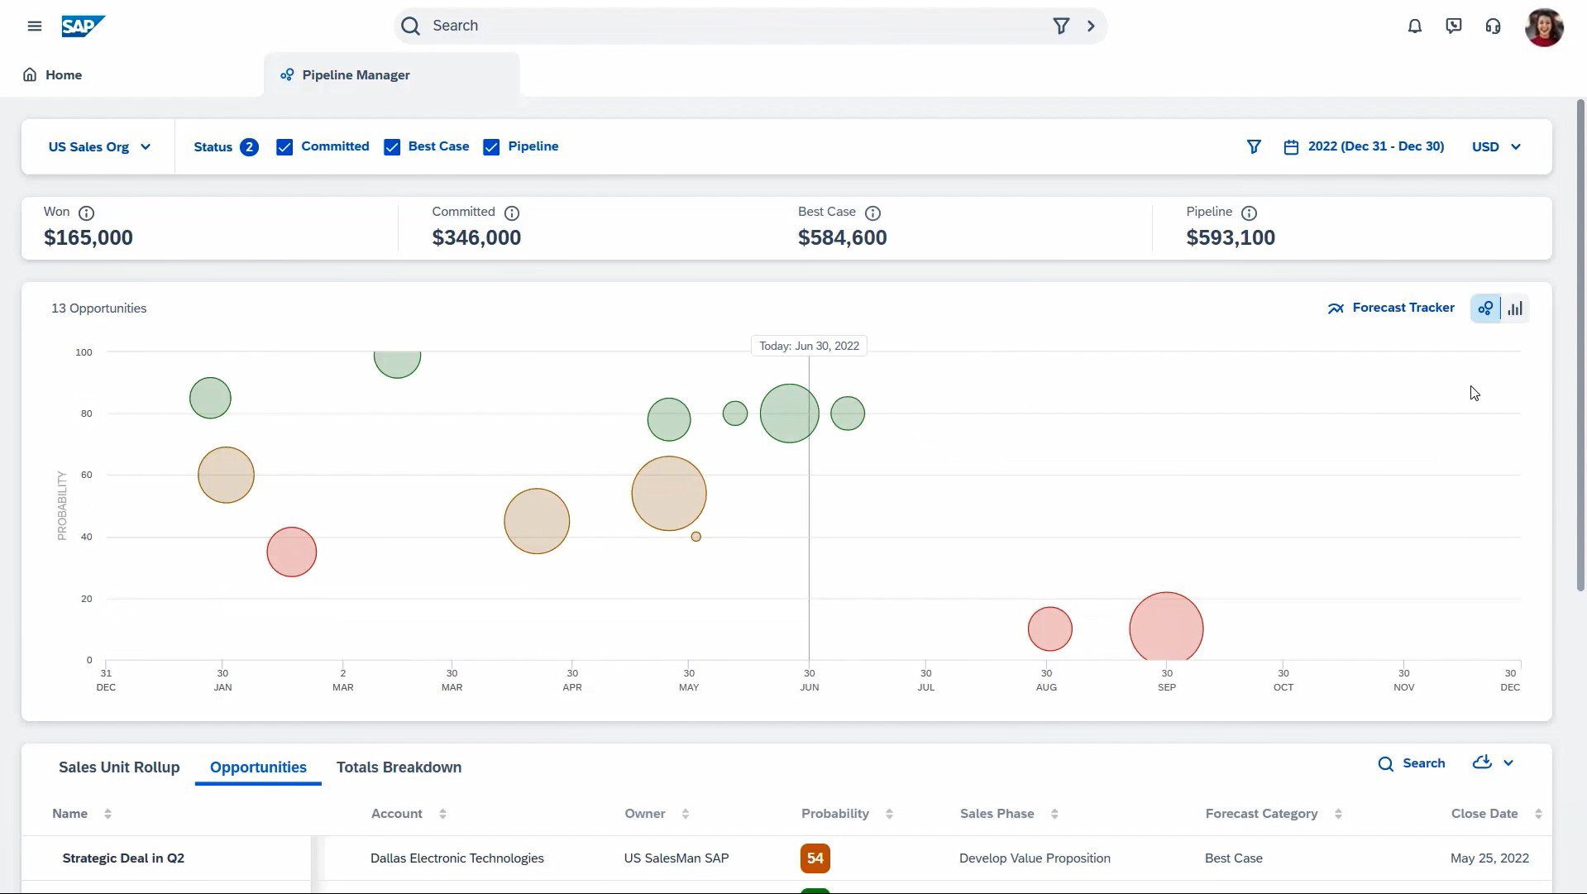1587x894 pixels.
Task: Open the Totals Breakdown tab
Action: [x=399, y=767]
